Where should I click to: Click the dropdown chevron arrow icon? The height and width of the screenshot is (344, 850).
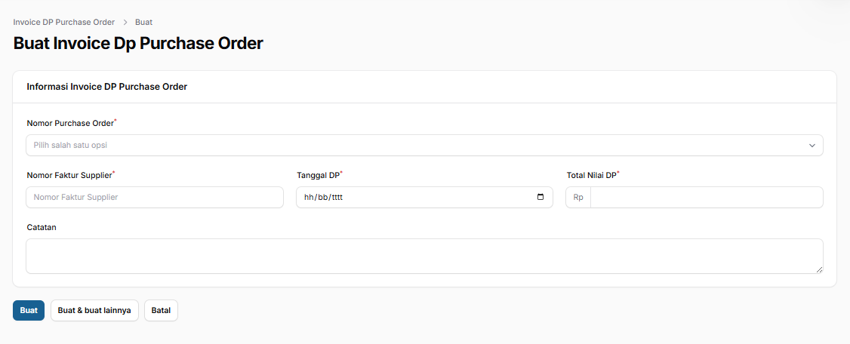tap(812, 145)
